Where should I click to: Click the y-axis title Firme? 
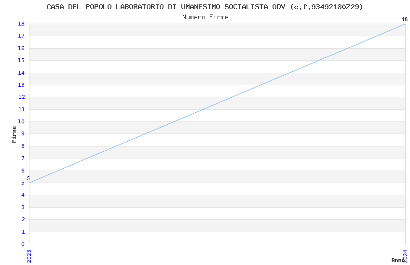pos(14,134)
